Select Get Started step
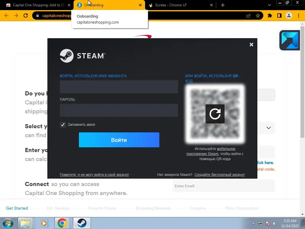The image size is (305, 229). [x=17, y=208]
